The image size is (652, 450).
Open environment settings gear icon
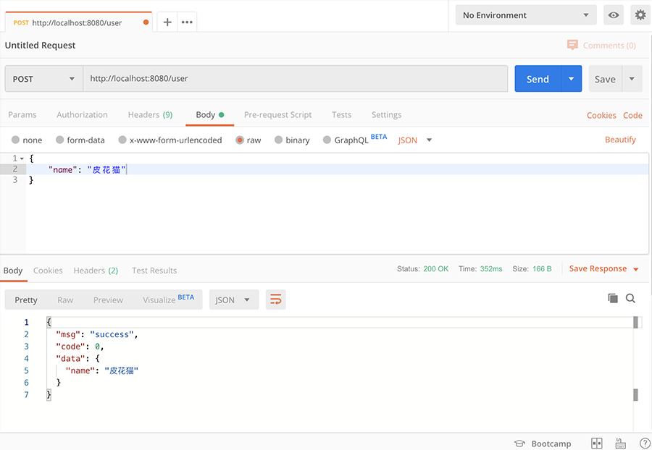pyautogui.click(x=640, y=15)
